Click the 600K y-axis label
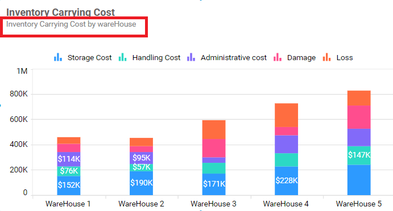393x211 pixels. [19, 119]
